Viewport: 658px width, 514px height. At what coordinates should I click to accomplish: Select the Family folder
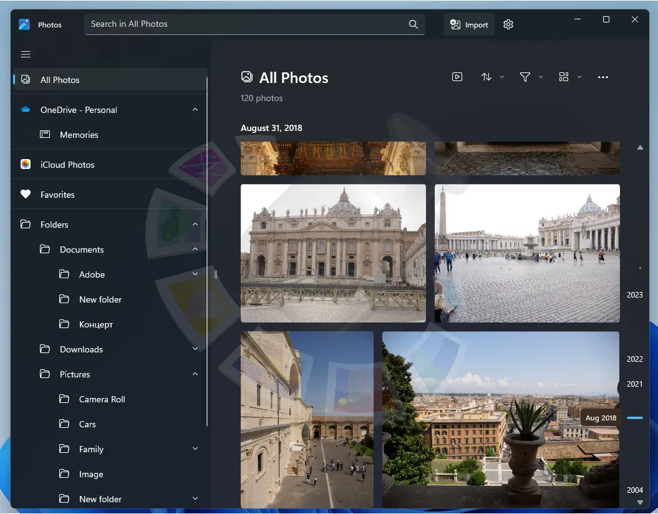point(110,449)
